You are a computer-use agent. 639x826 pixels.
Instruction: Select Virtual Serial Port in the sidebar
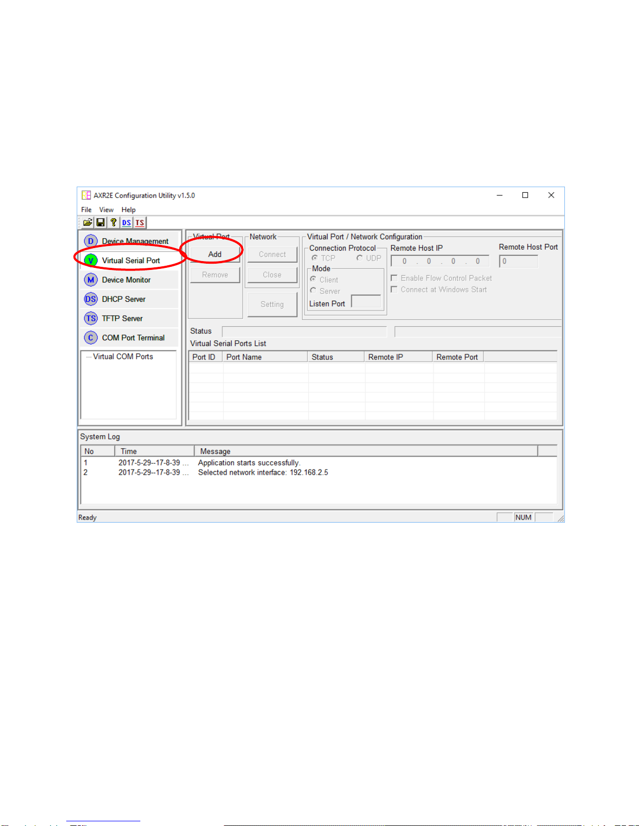129,261
